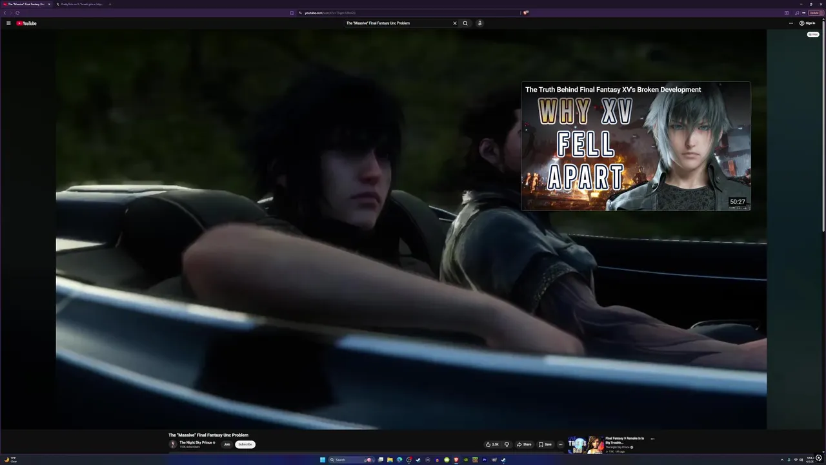
Task: Open options menu for recommended video
Action: (x=652, y=439)
